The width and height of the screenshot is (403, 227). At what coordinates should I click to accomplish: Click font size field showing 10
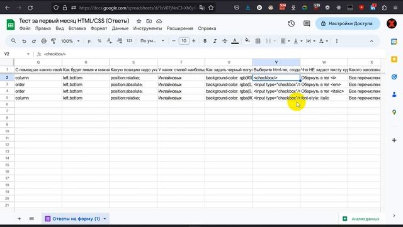(x=184, y=41)
